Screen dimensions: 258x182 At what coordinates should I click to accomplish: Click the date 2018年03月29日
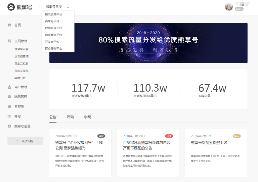134,136
